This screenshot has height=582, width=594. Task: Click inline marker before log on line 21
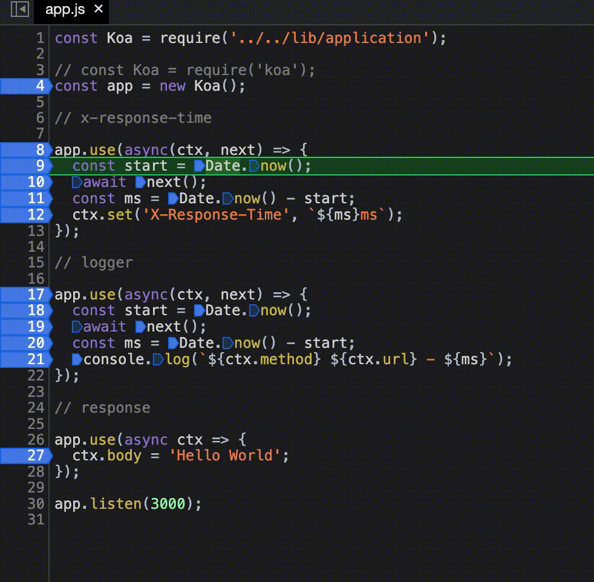(158, 359)
